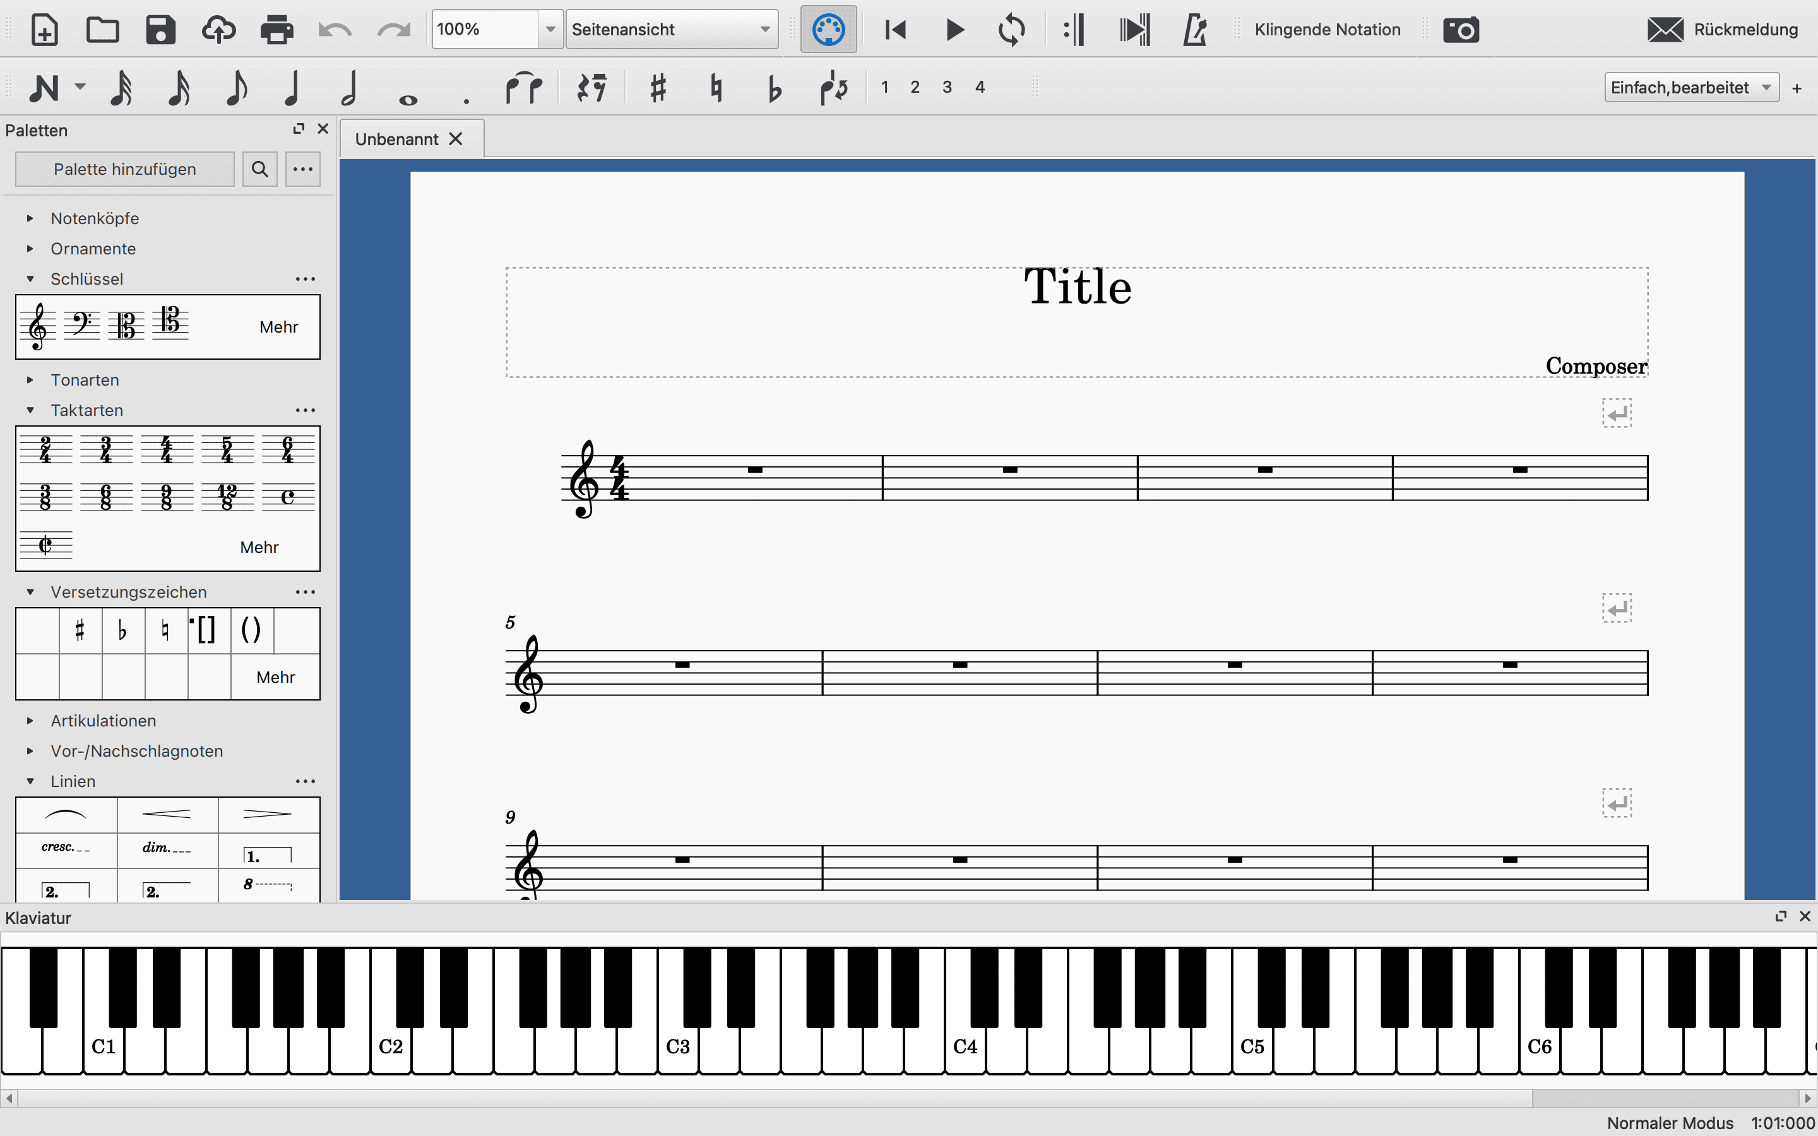
Task: Add a tie to the note
Action: pyautogui.click(x=523, y=88)
